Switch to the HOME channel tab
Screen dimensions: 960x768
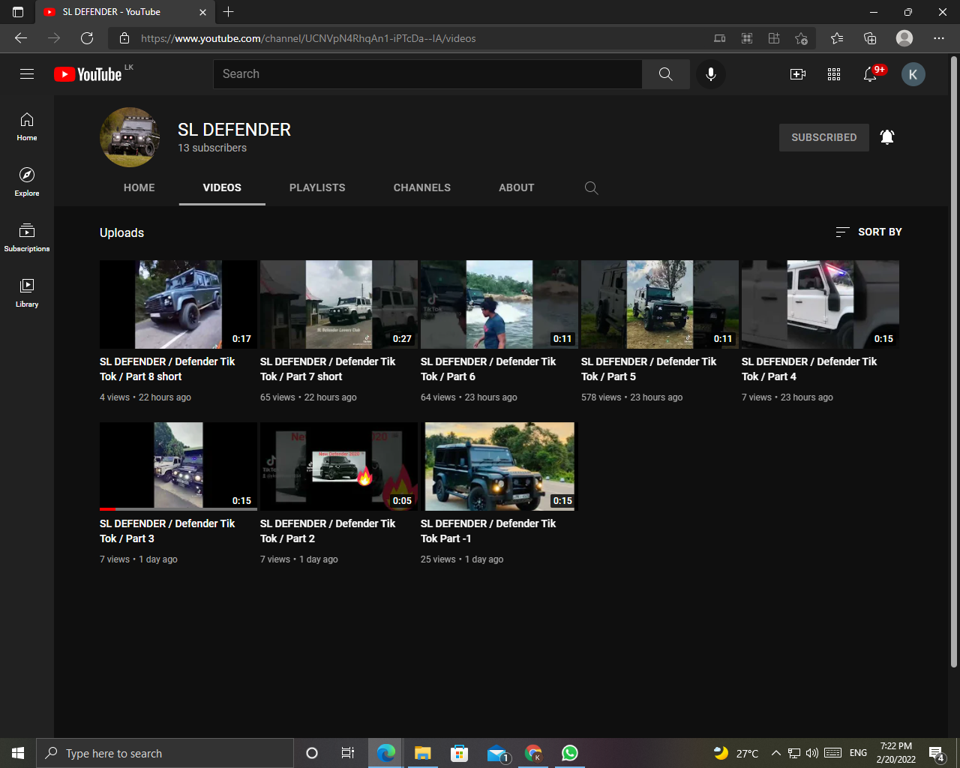tap(139, 187)
